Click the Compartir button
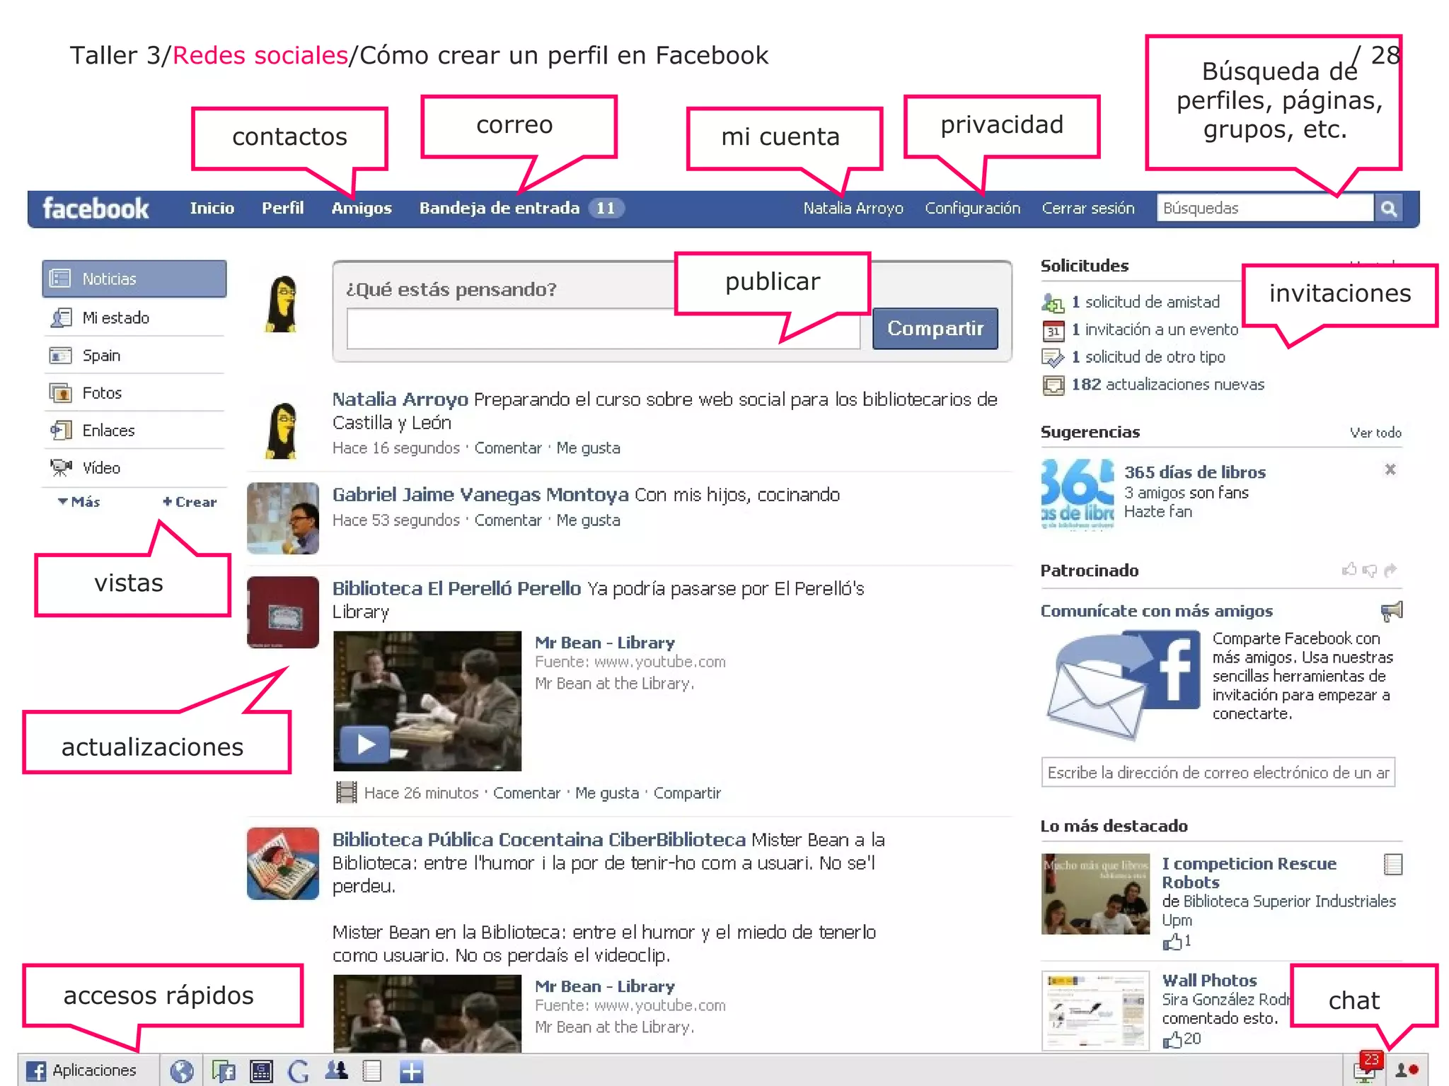The width and height of the screenshot is (1449, 1086). click(935, 328)
